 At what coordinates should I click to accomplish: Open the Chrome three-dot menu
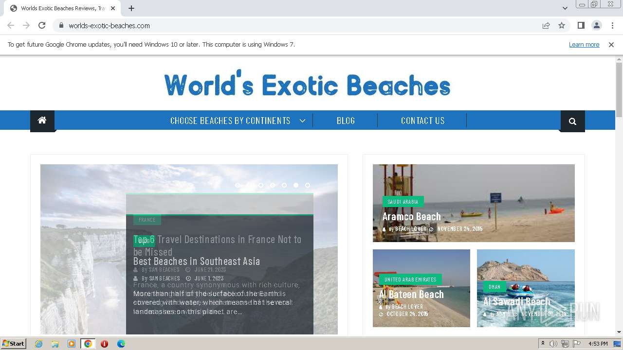[x=612, y=25]
